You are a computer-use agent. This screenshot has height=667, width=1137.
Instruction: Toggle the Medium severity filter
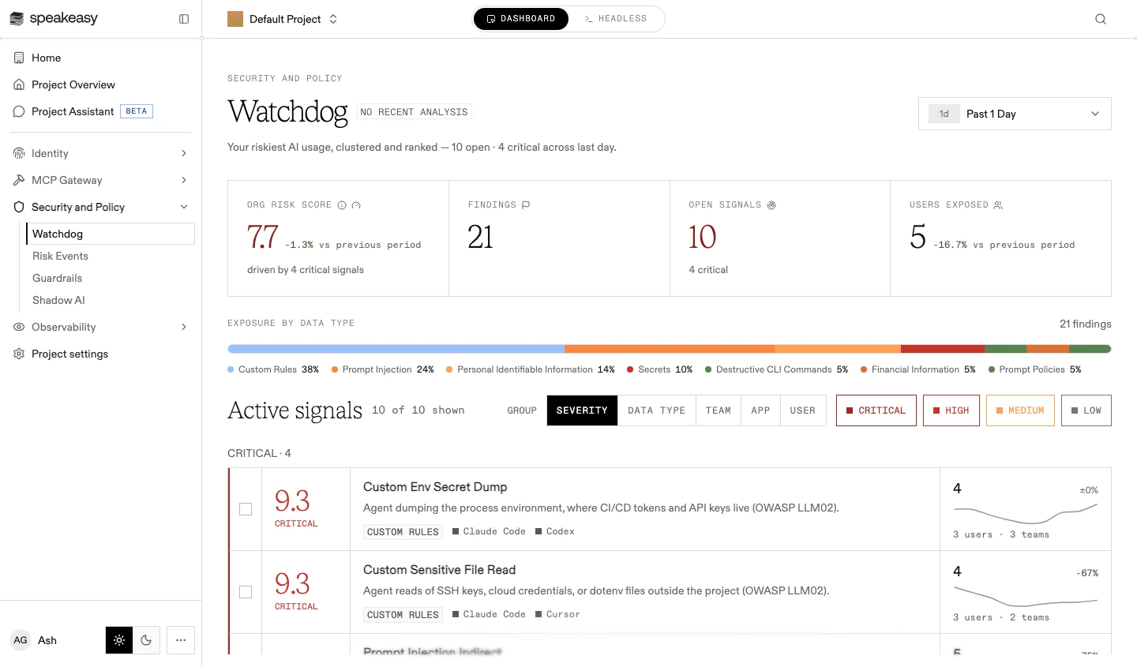pyautogui.click(x=1020, y=410)
